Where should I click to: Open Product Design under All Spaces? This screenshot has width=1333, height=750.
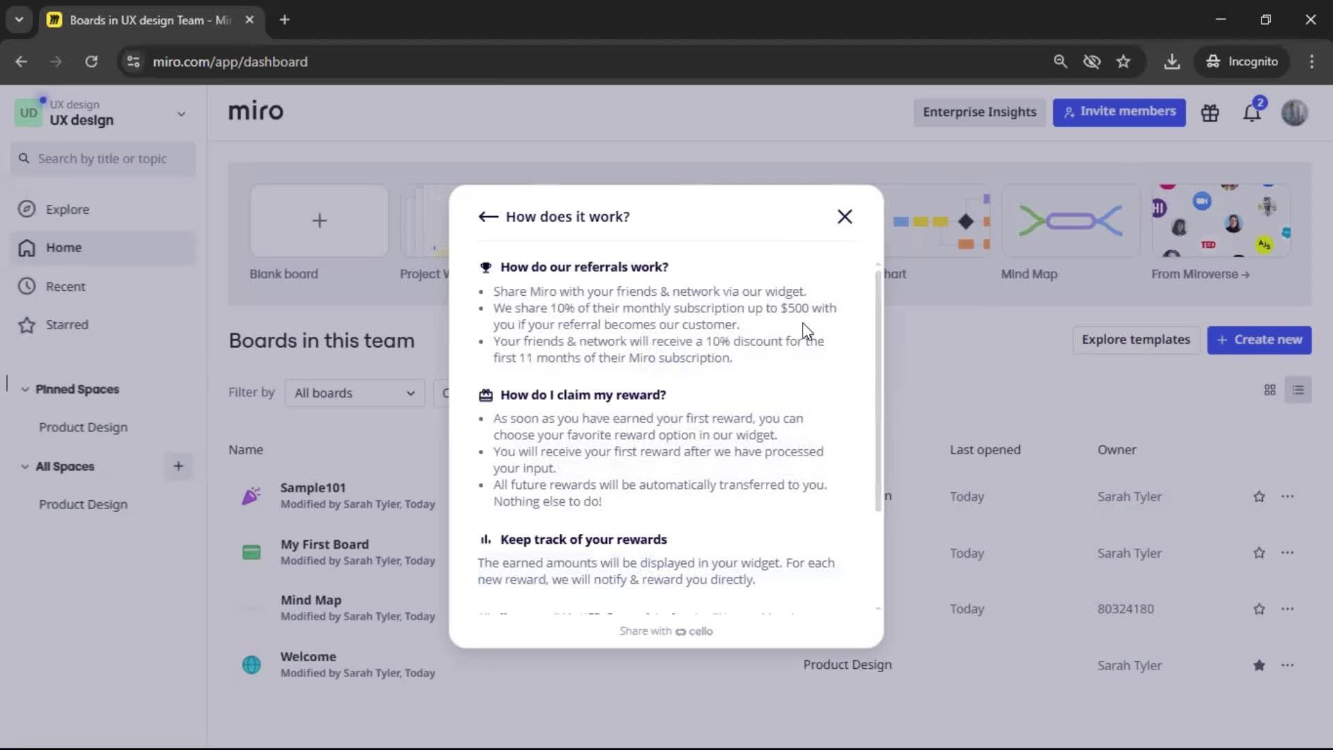click(83, 504)
